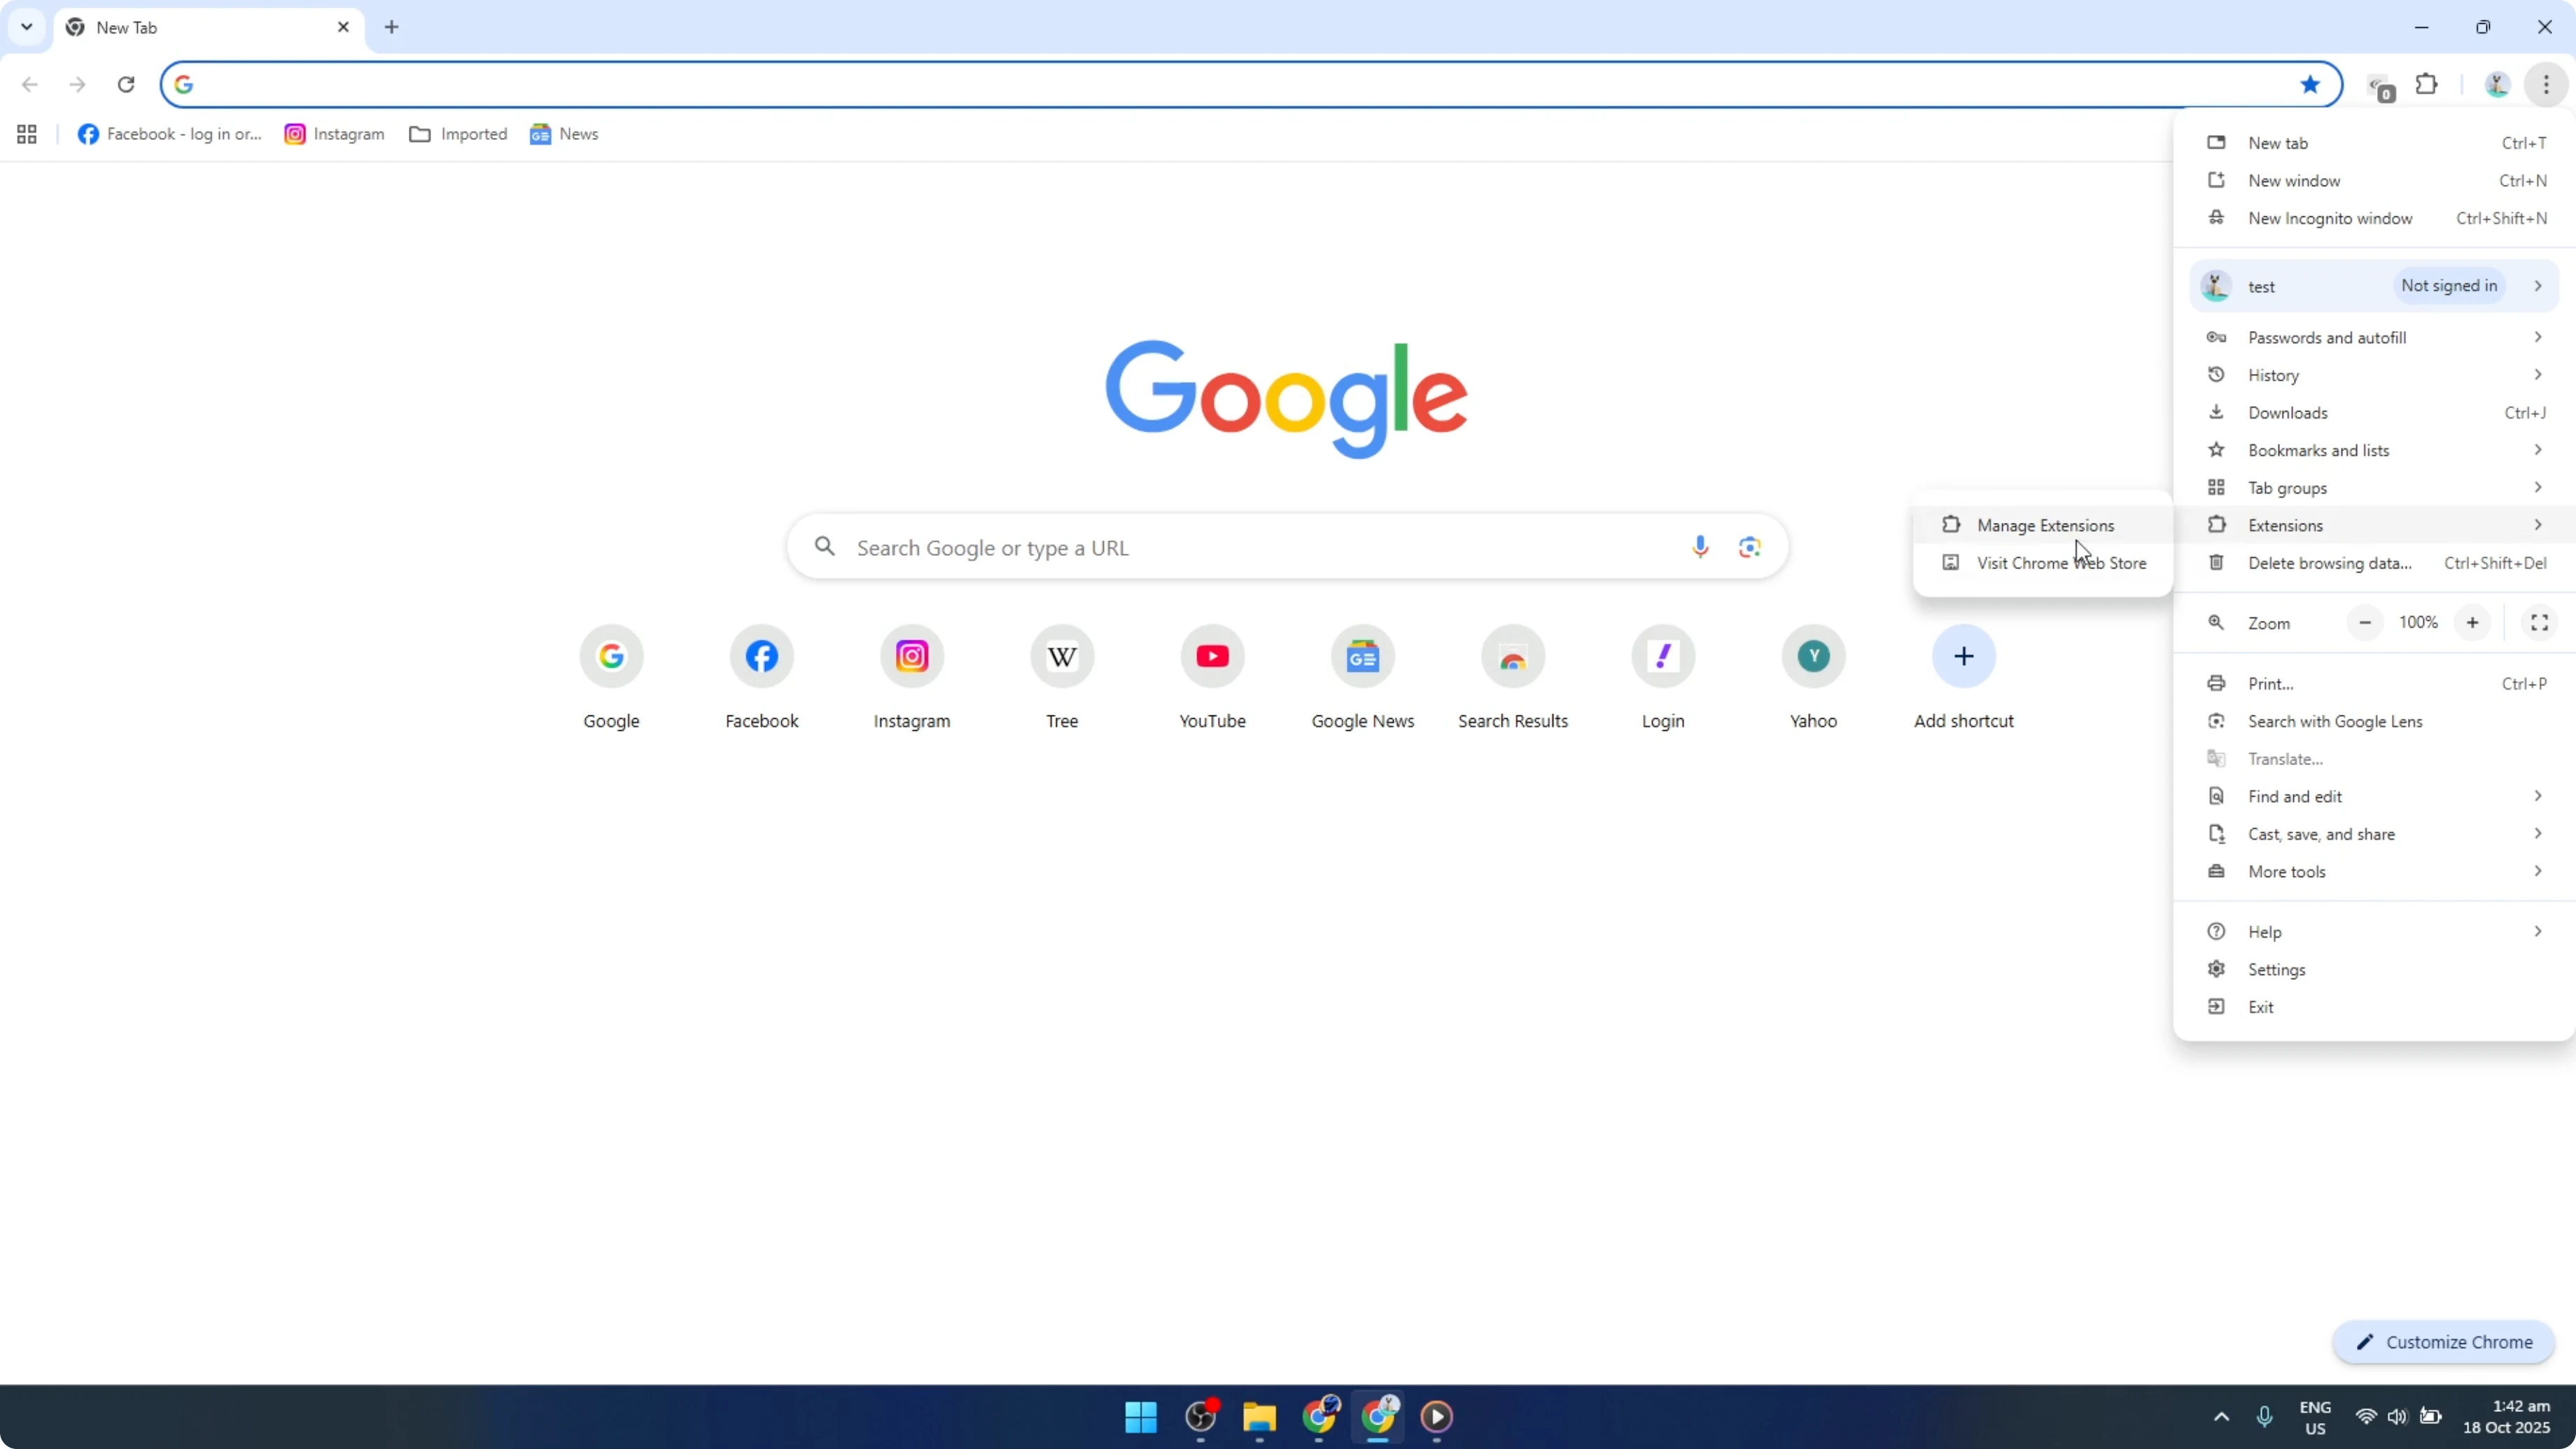Select Visit Chrome Web Store
The width and height of the screenshot is (2576, 1449).
[x=2043, y=563]
